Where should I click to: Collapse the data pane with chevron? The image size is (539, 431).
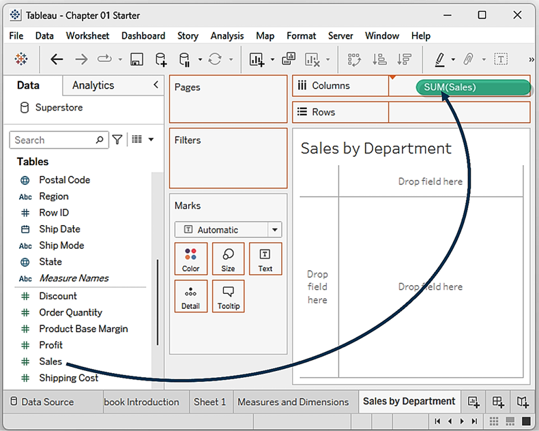[156, 85]
